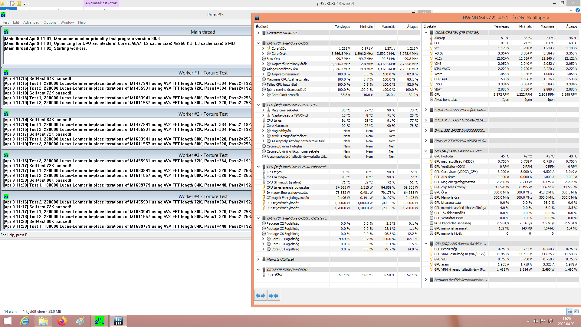This screenshot has height=327, width=581.
Task: Open the quick access toolbar customize dropdown
Action: (x=25, y=4)
